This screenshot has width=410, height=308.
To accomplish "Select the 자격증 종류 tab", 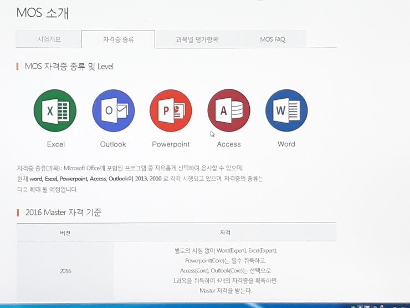I will click(118, 39).
